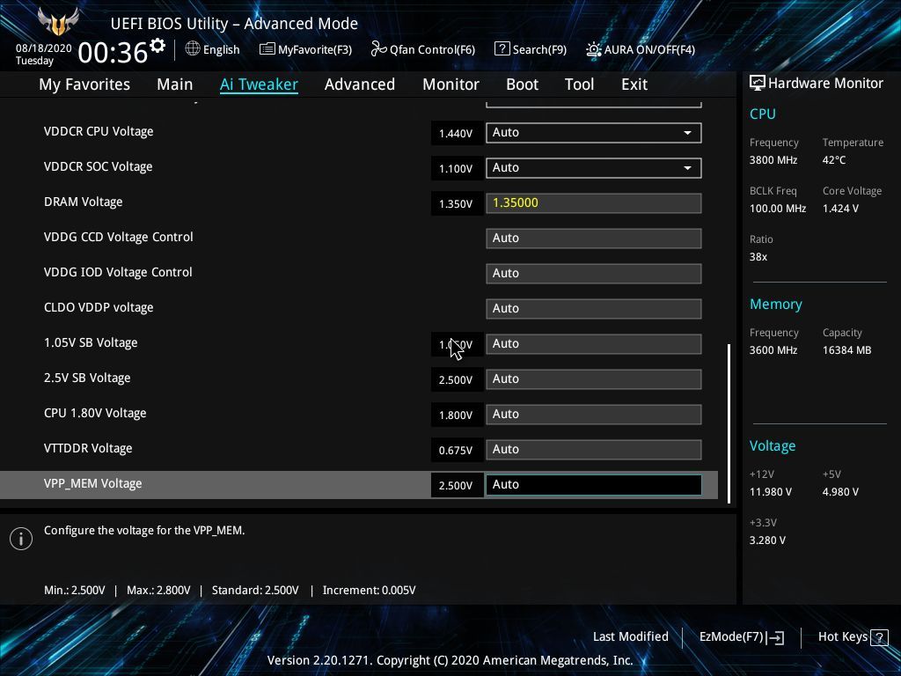Screen dimensions: 901x676
Task: Click the VTTDDR Voltage field
Action: (594, 450)
